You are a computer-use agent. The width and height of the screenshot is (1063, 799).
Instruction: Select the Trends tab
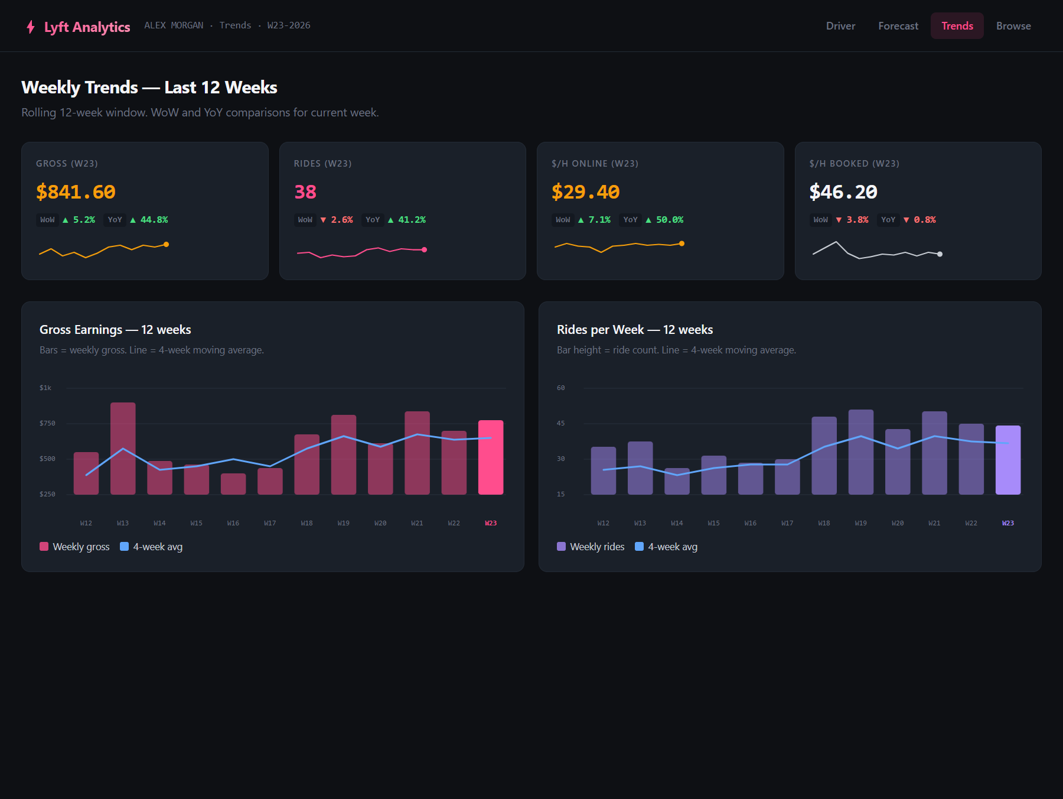coord(957,26)
